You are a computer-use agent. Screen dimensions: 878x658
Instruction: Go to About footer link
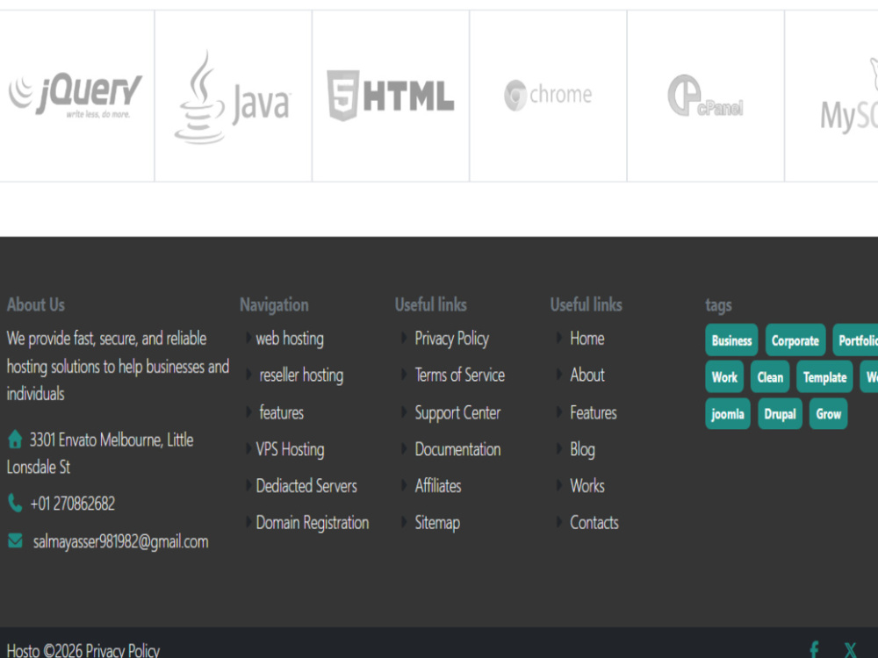(x=587, y=375)
